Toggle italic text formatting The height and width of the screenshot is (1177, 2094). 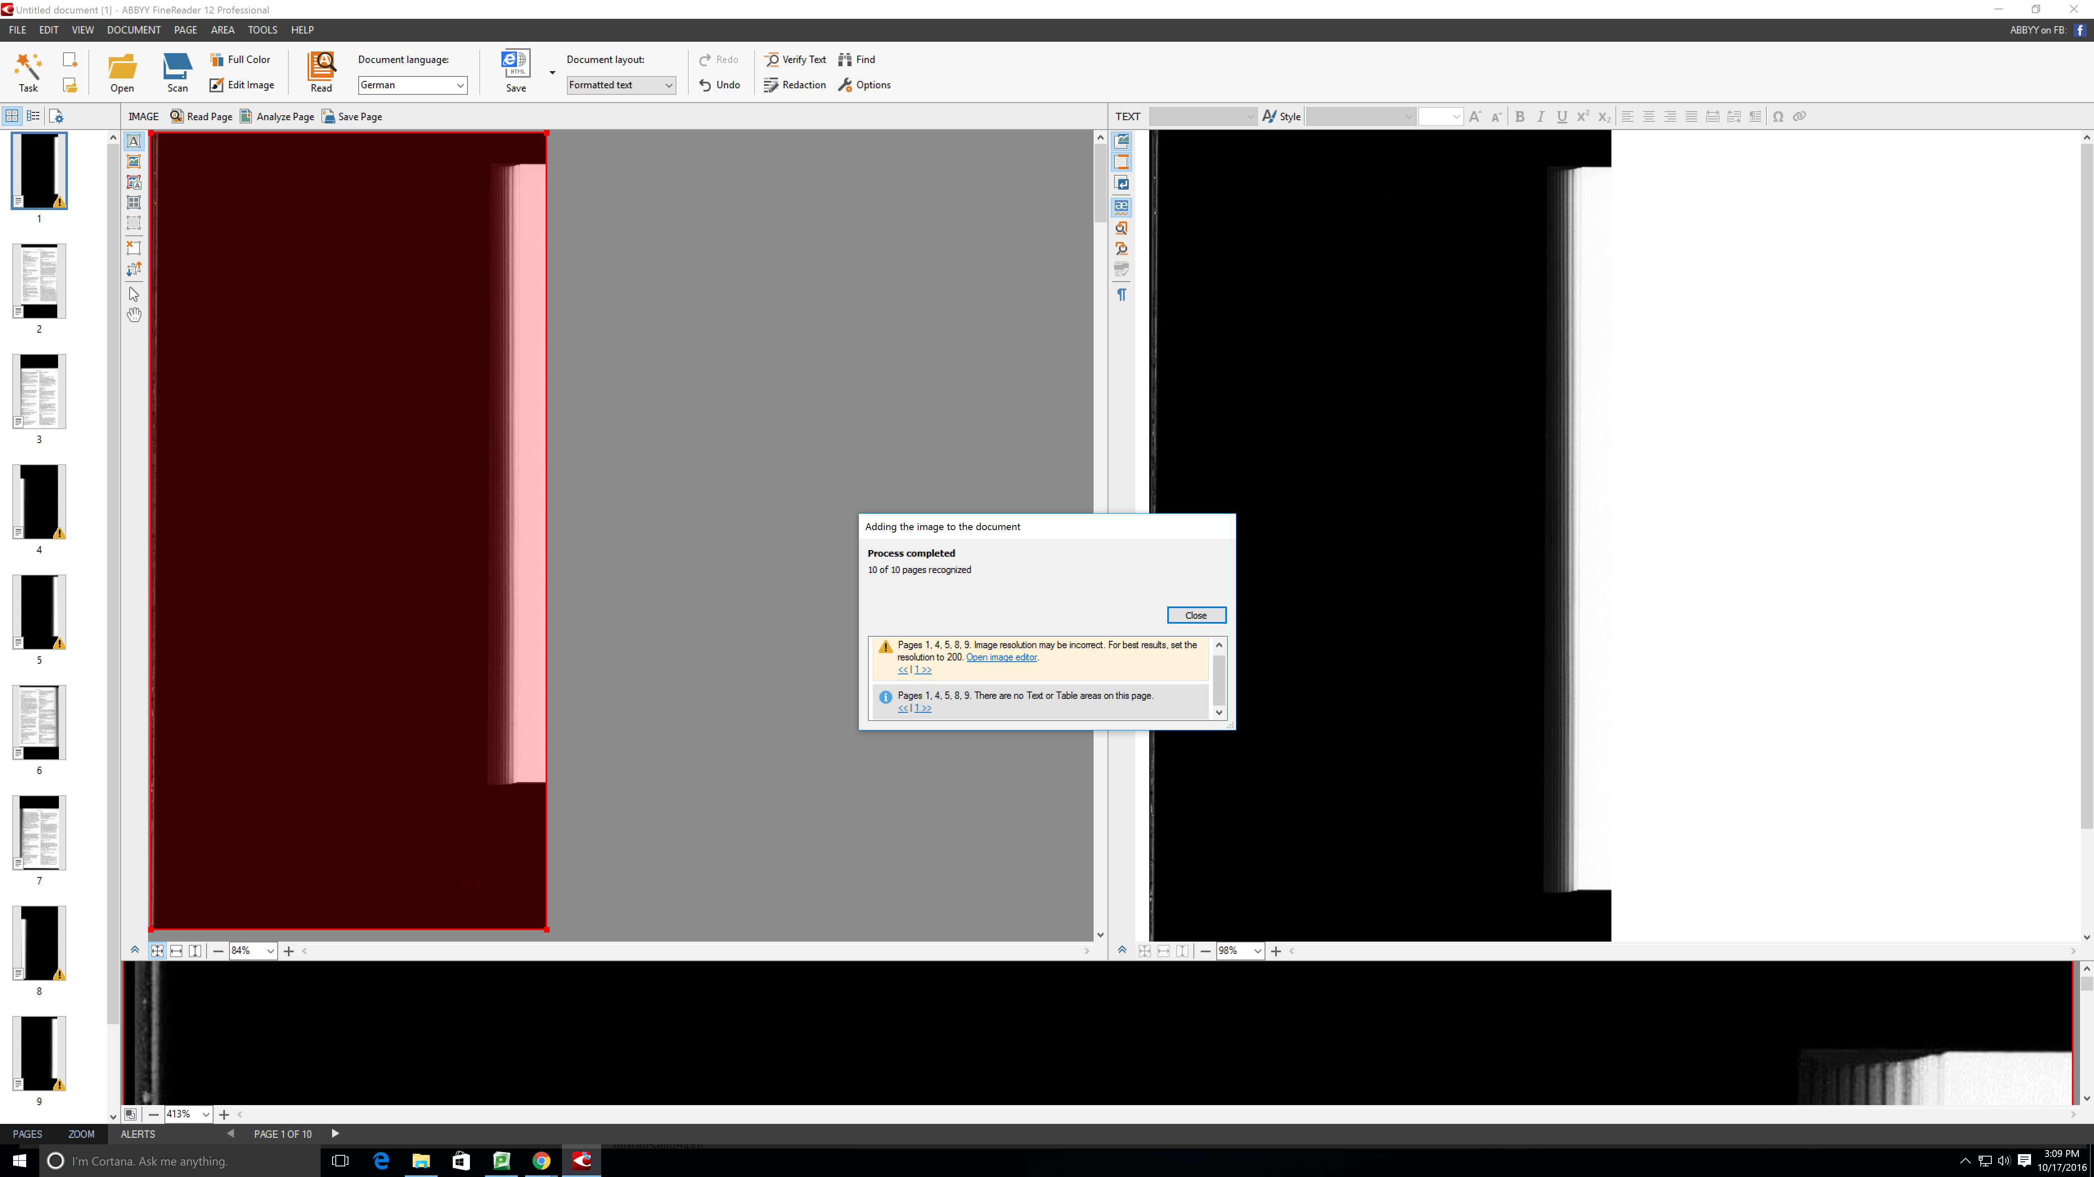click(x=1540, y=116)
